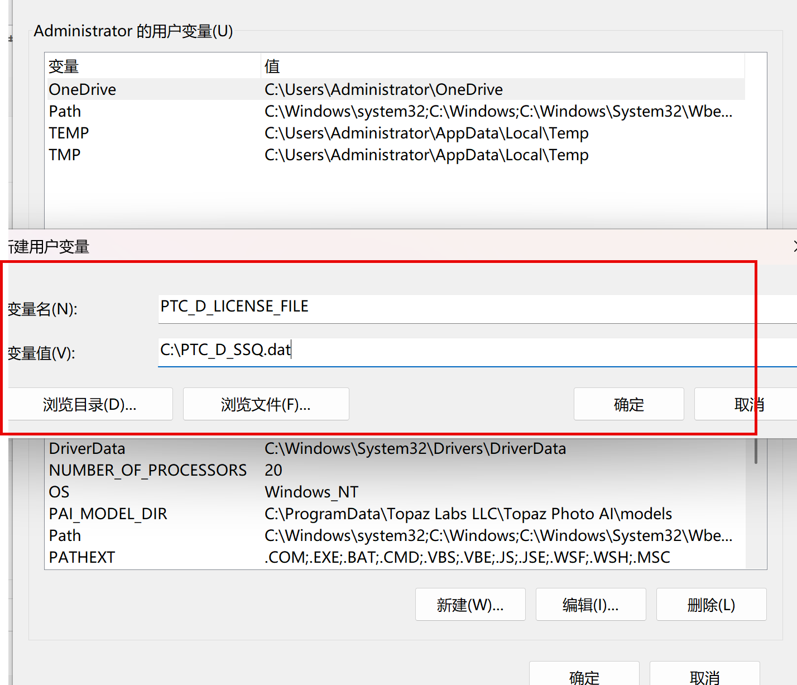The image size is (797, 685).
Task: Click the 新建(W)... button for system variables
Action: click(x=470, y=605)
